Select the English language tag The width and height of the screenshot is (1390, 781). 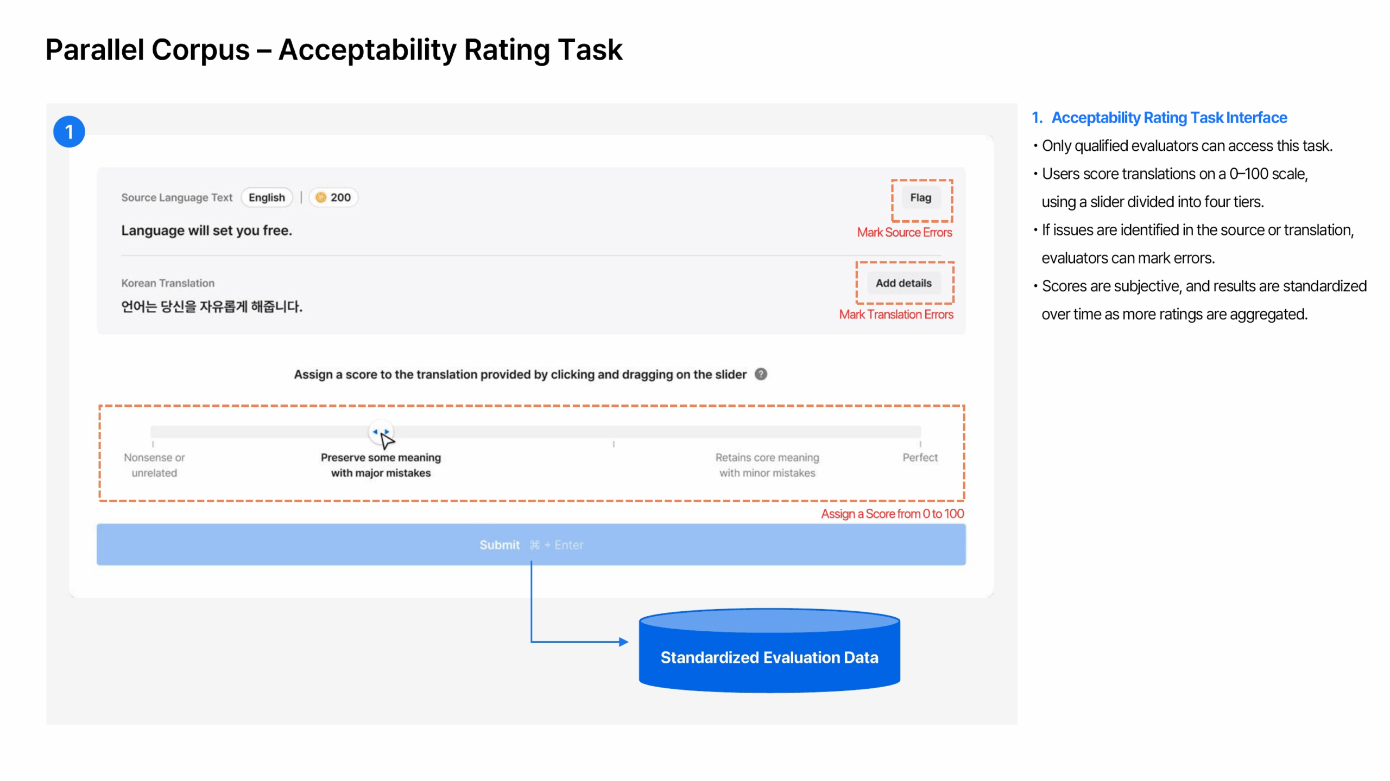click(x=267, y=197)
